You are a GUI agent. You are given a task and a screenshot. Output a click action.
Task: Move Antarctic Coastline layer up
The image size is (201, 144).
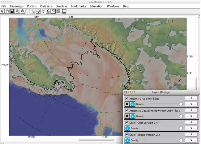click(191, 110)
